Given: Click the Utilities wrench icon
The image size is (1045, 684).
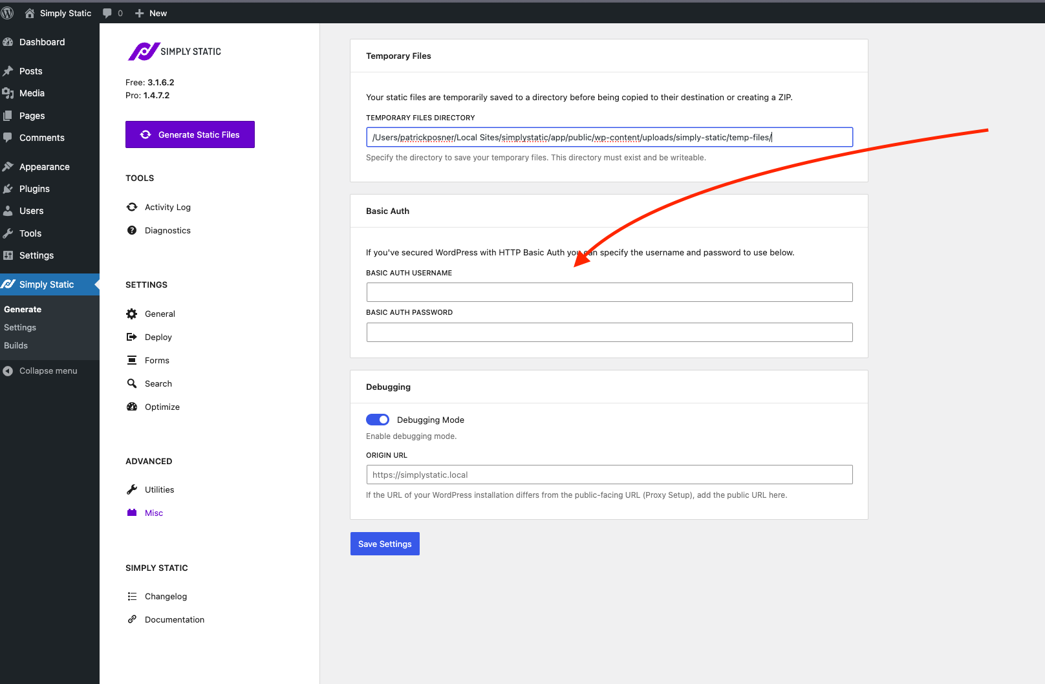Looking at the screenshot, I should tap(132, 489).
